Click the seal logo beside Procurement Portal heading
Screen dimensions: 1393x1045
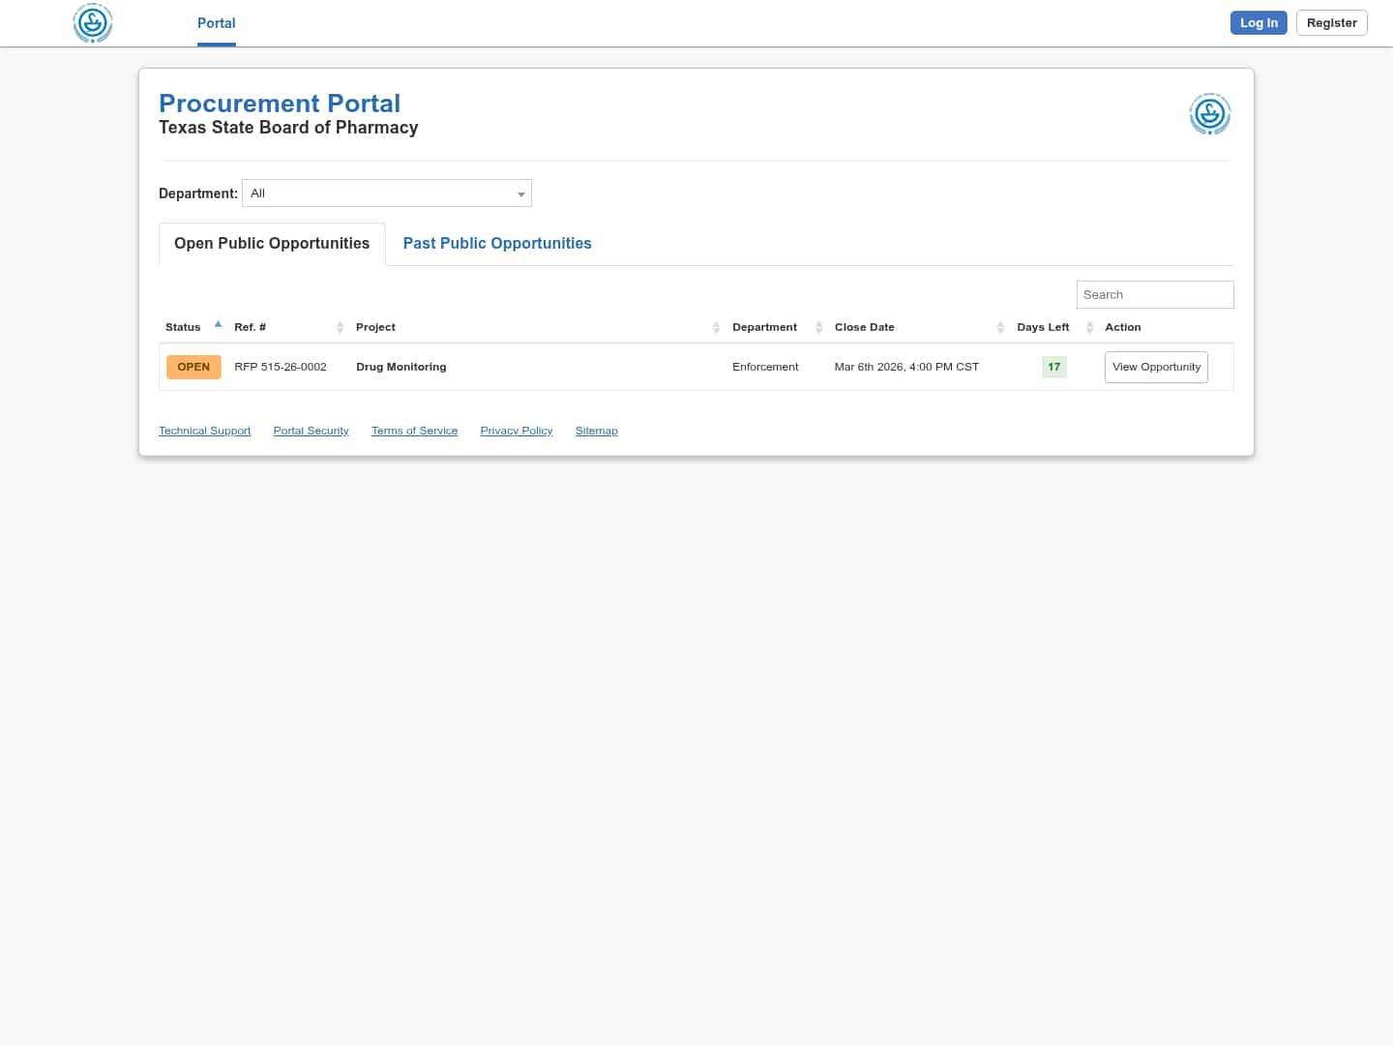click(1210, 114)
